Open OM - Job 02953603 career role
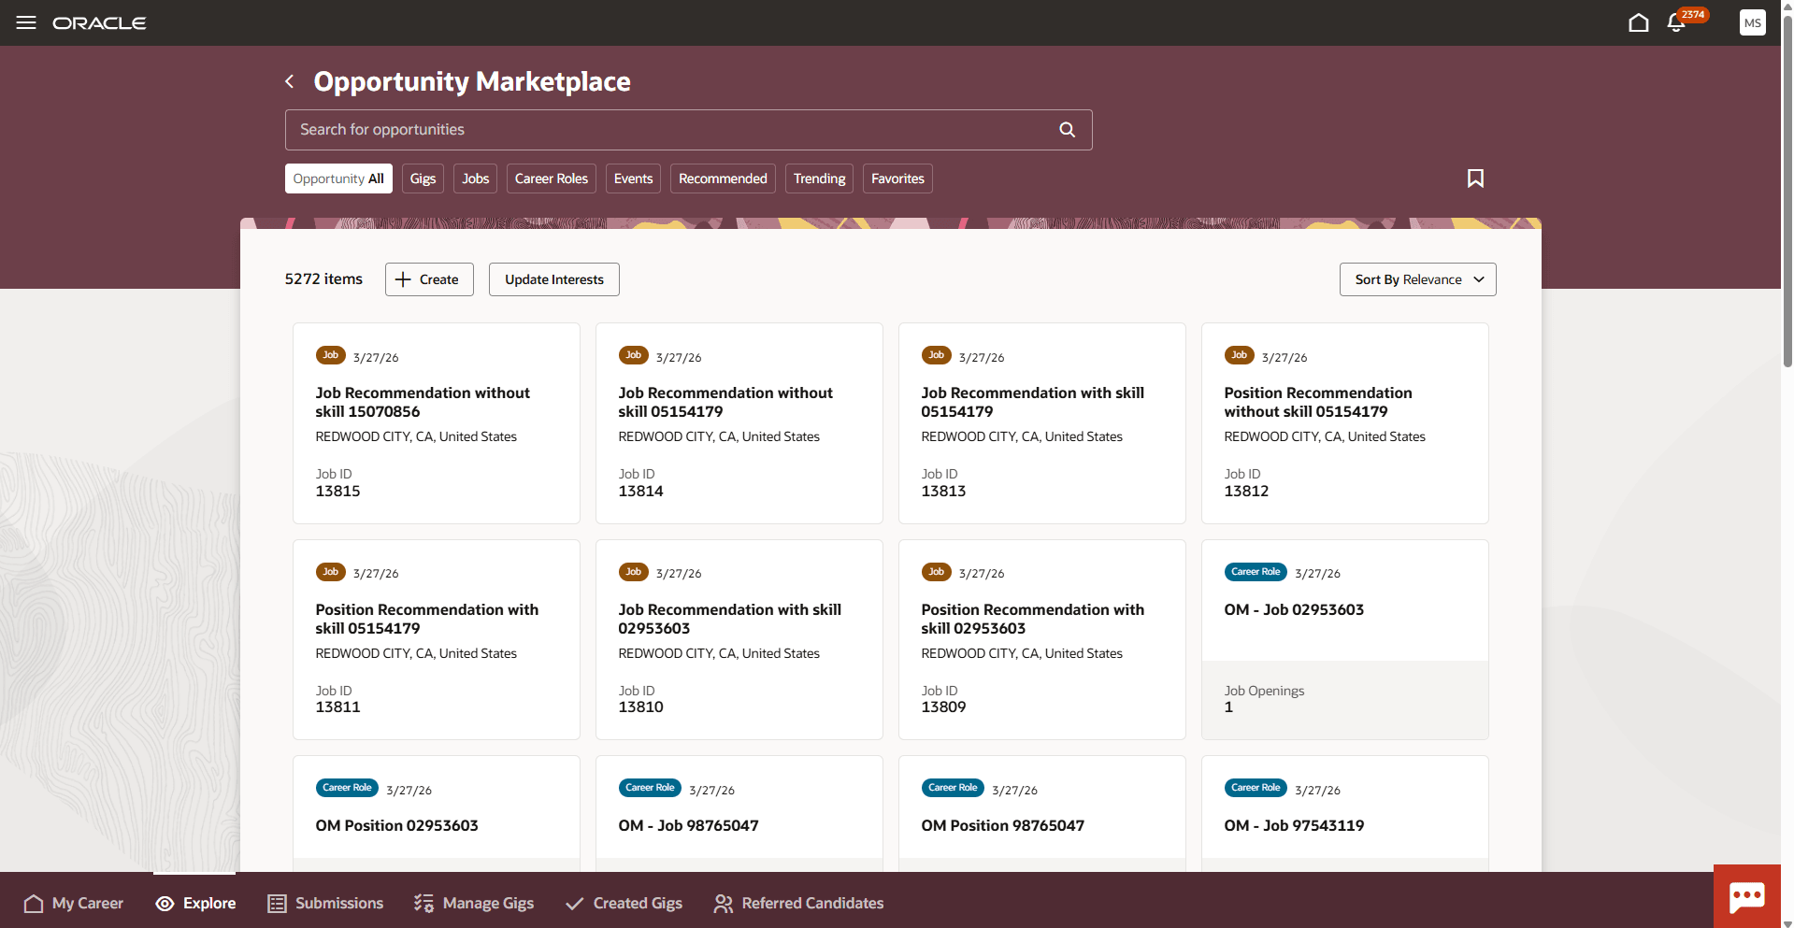This screenshot has height=928, width=1794. coord(1294,609)
